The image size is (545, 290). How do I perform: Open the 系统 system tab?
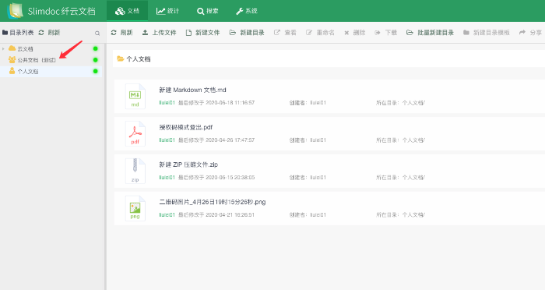coord(247,11)
